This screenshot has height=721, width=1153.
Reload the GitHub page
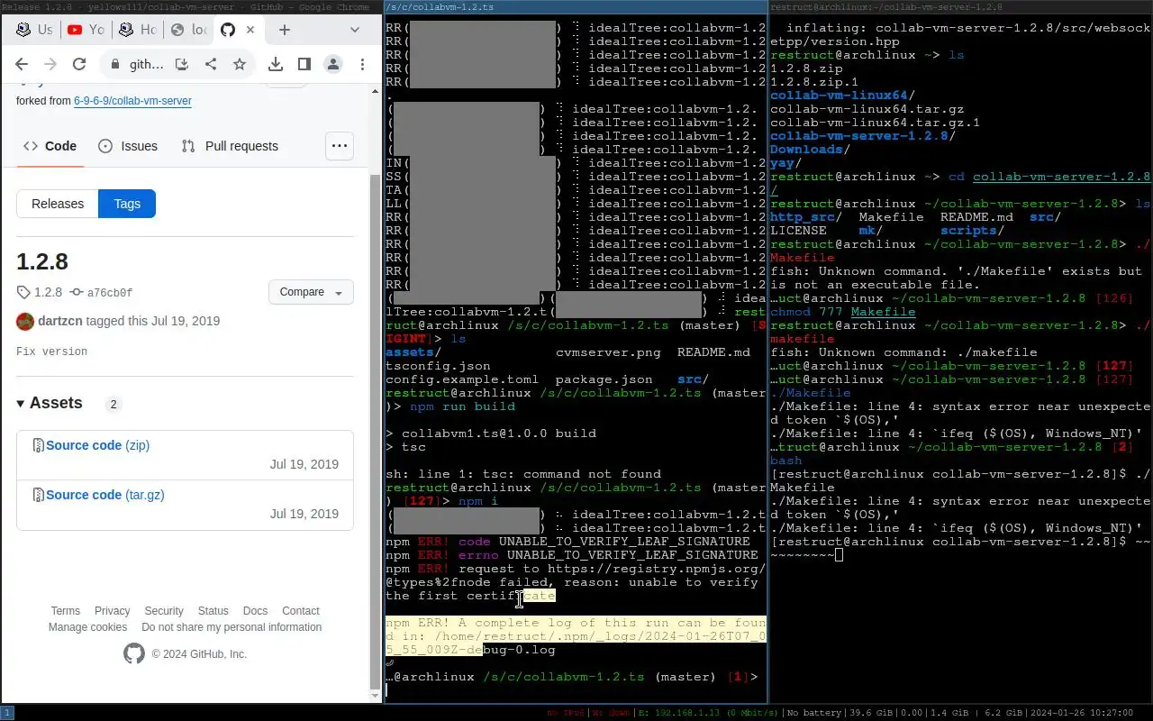tap(79, 64)
